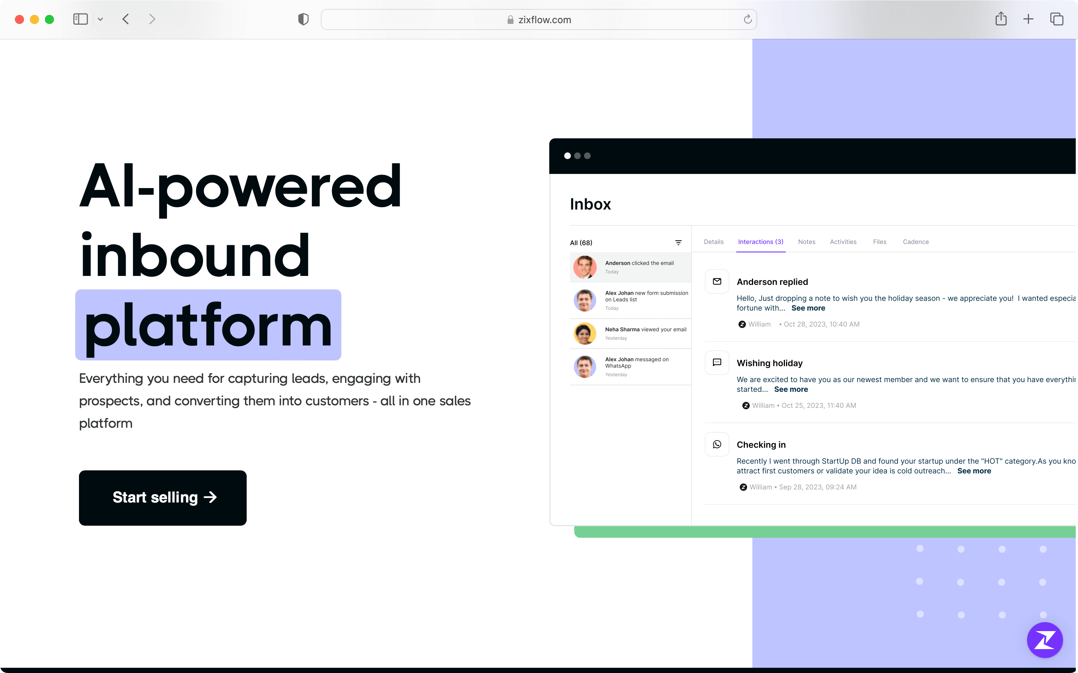The image size is (1078, 673).
Task: Switch to the Activities tab
Action: tap(842, 241)
